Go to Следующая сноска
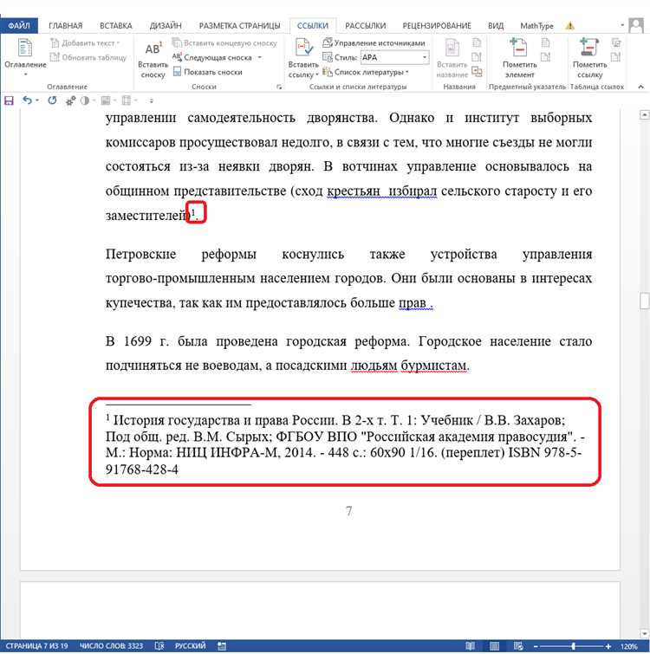The height and width of the screenshot is (654, 650). pos(213,57)
